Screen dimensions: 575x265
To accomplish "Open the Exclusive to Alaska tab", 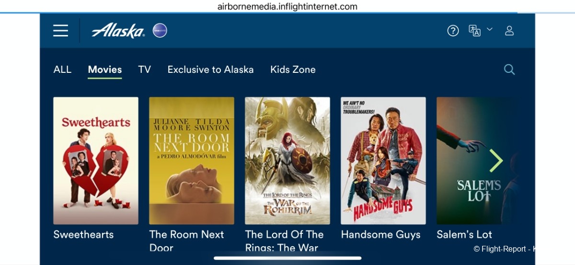I will click(x=210, y=69).
